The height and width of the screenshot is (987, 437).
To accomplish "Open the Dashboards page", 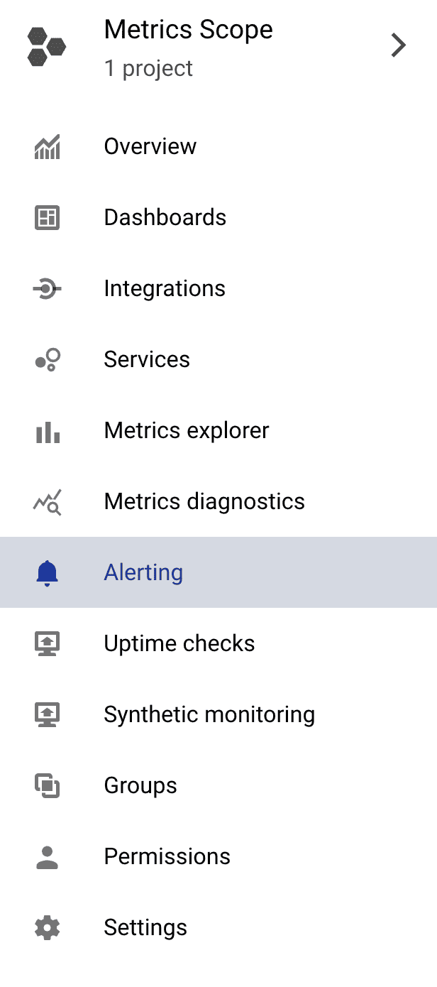I will (165, 217).
